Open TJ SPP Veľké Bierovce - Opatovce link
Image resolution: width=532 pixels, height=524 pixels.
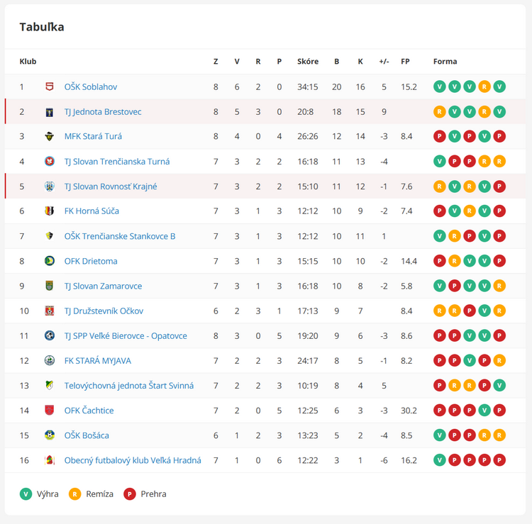point(126,336)
